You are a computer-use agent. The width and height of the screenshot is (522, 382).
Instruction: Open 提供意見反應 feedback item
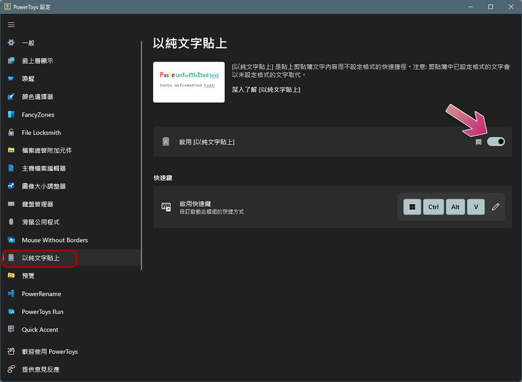coord(40,369)
